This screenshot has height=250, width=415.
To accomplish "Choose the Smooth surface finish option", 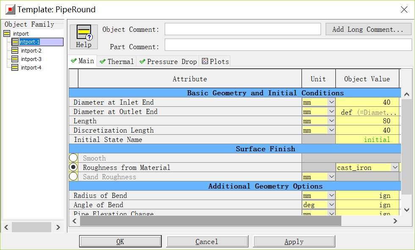I will pyautogui.click(x=73, y=158).
